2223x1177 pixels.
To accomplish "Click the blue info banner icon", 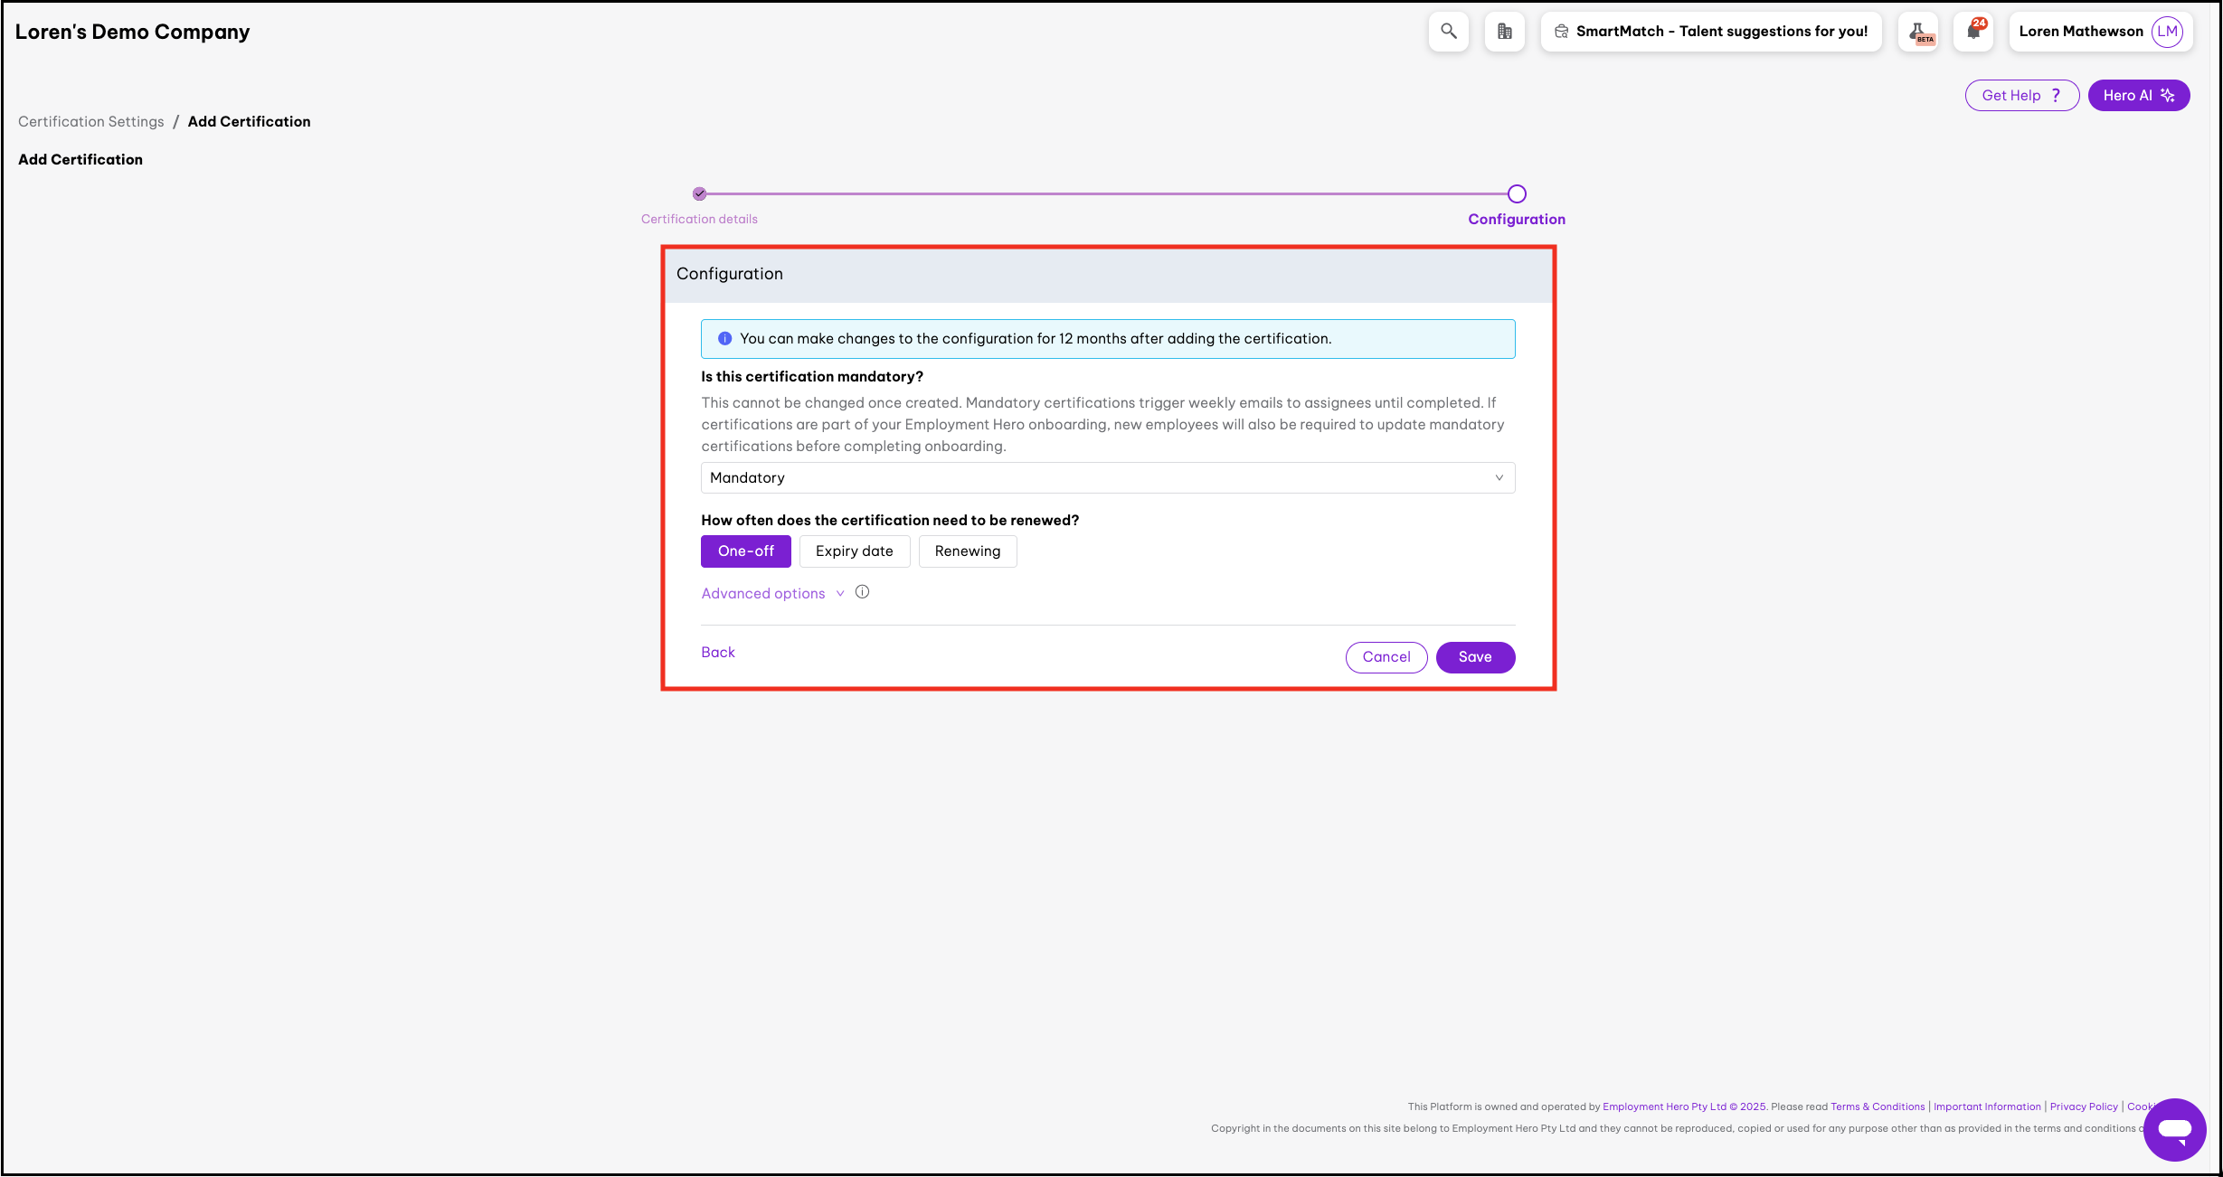I will (x=724, y=339).
